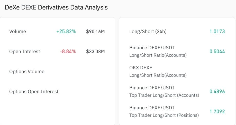Image resolution: width=236 pixels, height=125 pixels.
Task: Click the Long/Short (24h) label
Action: (148, 32)
